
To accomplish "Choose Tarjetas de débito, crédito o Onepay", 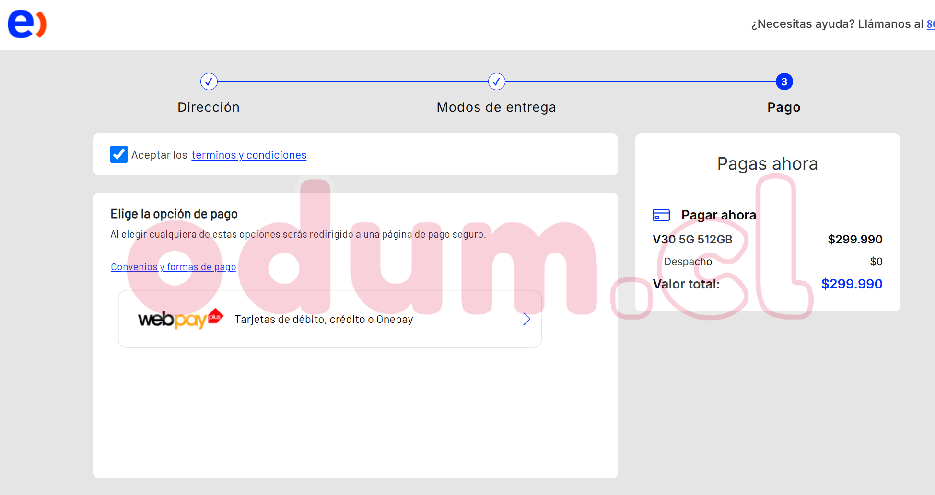I will click(x=324, y=319).
